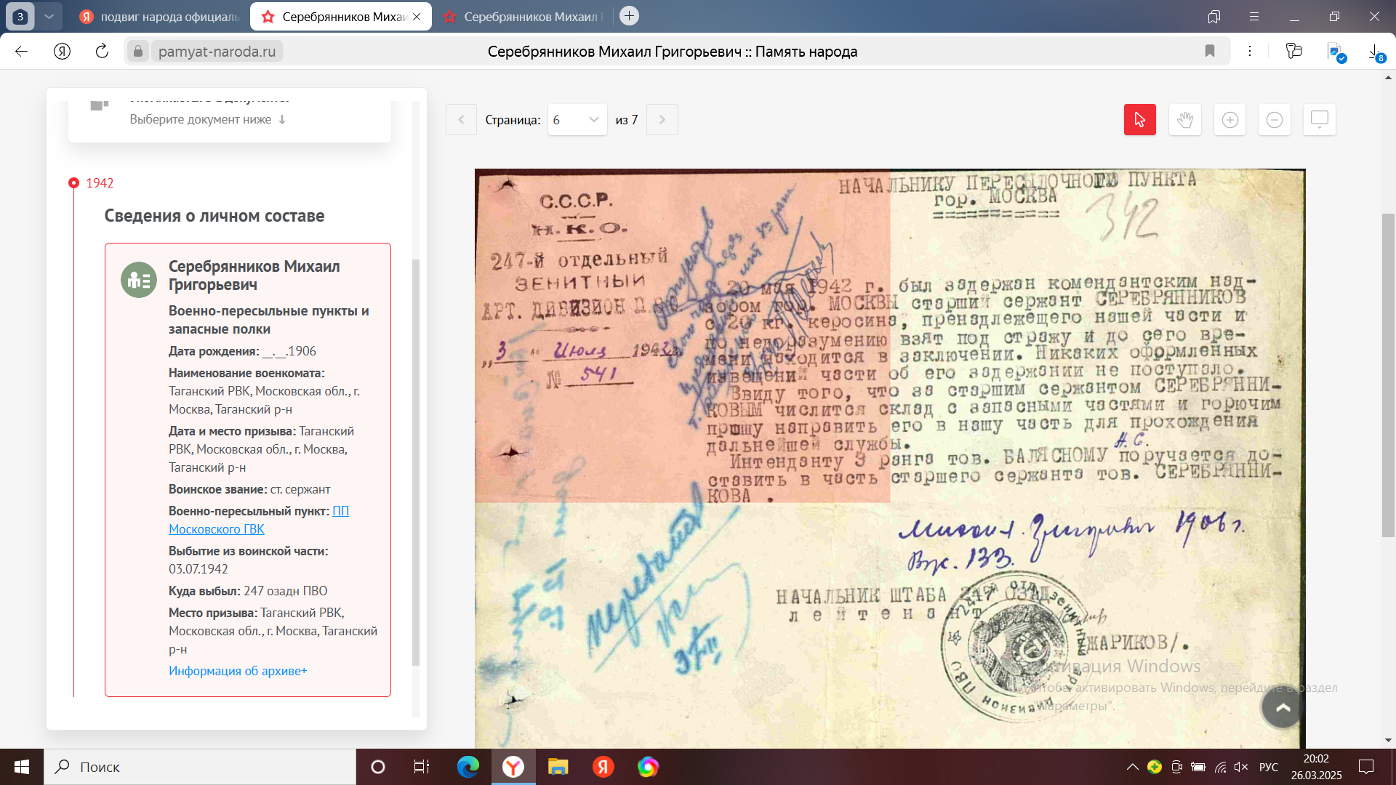The image size is (1396, 785).
Task: Open Yandex Browser from the taskbar
Action: tap(513, 767)
